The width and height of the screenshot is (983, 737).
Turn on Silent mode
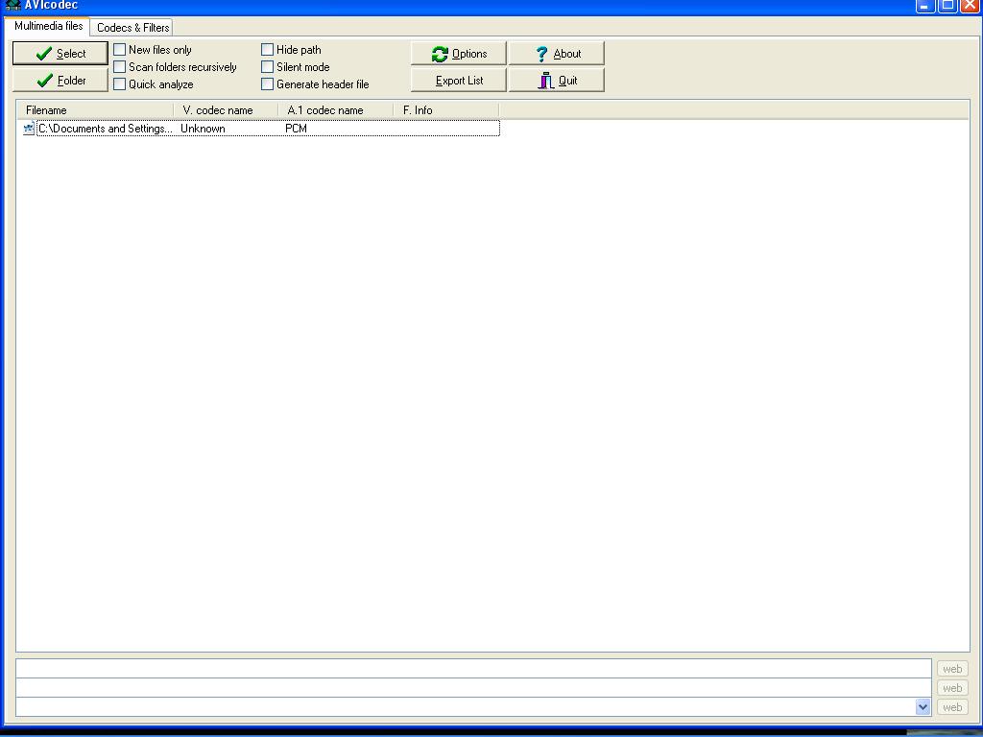coord(268,67)
